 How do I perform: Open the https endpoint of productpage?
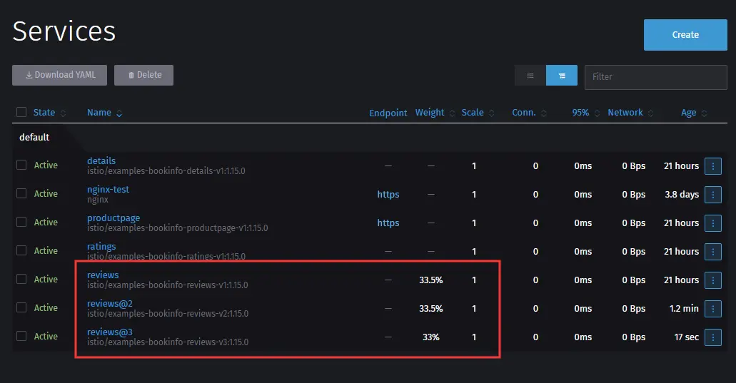tap(388, 223)
